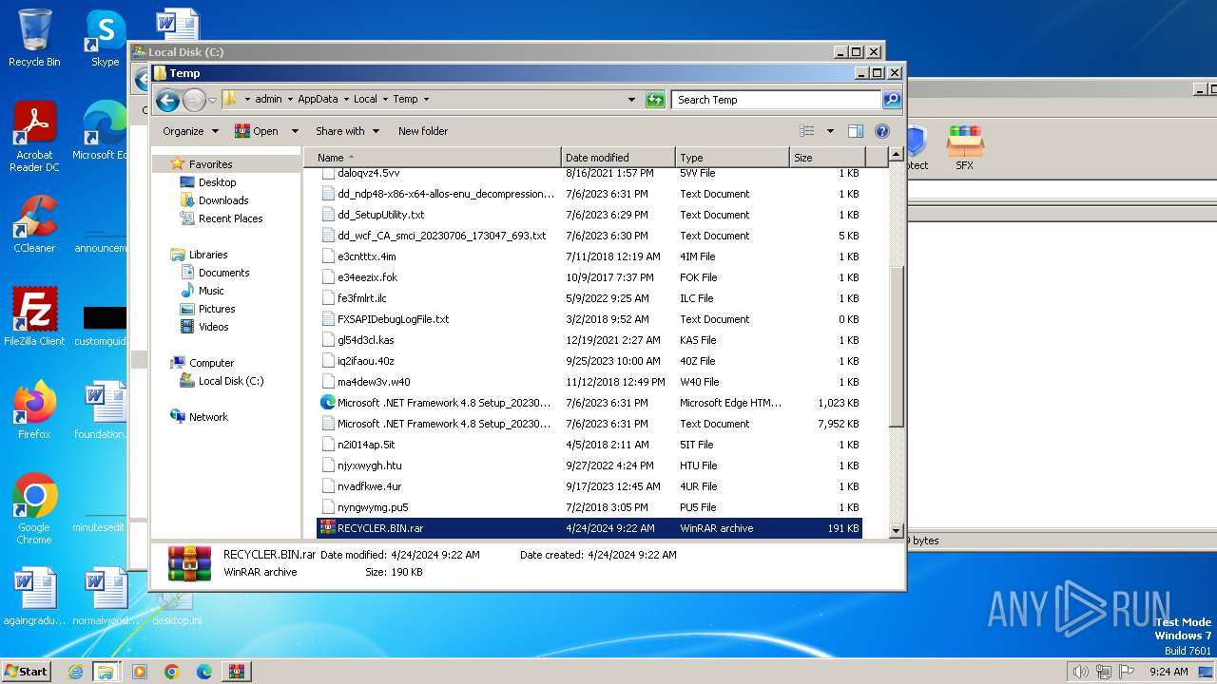
Task: Open the normalwood Word document on desktop
Action: tap(105, 596)
